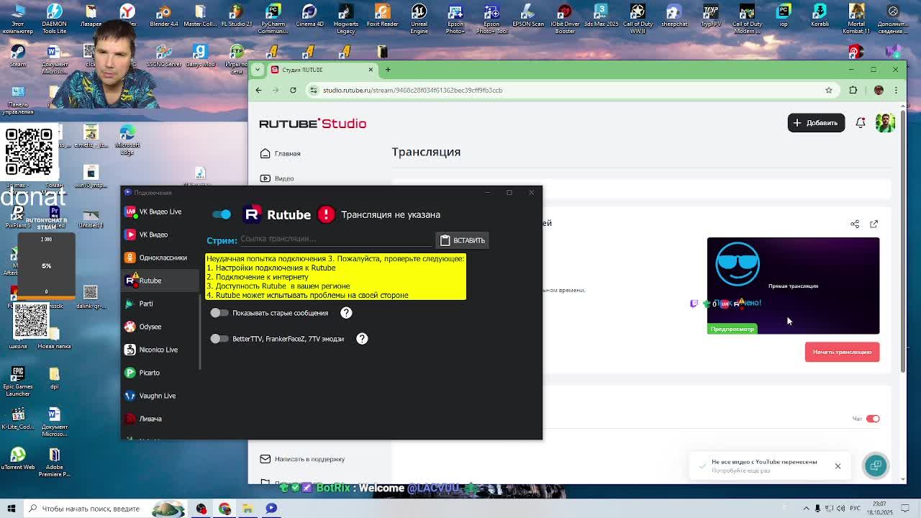Bookmark this page with star icon
Screen dimensions: 921x518
[829, 90]
